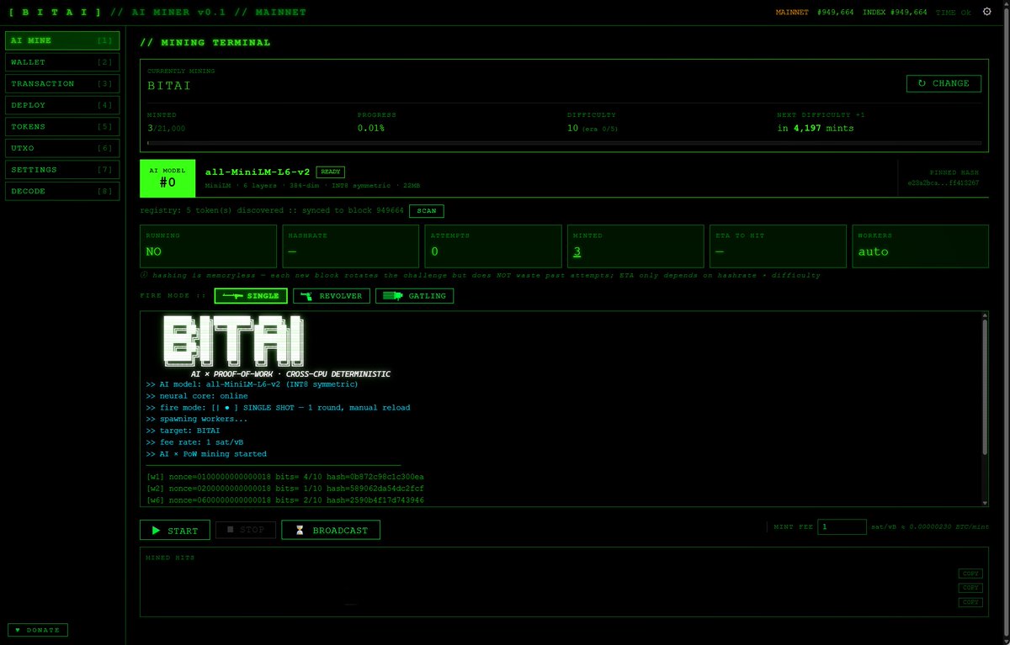1010x645 pixels.
Task: Click the pinned hash value
Action: click(943, 182)
